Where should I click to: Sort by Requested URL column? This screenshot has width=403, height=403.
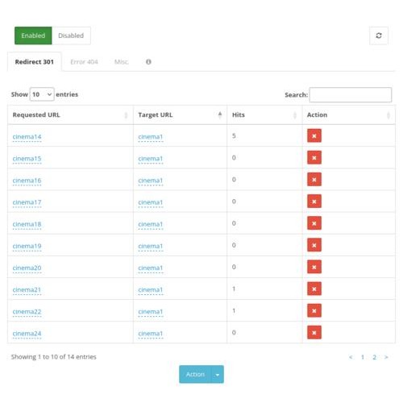point(70,114)
